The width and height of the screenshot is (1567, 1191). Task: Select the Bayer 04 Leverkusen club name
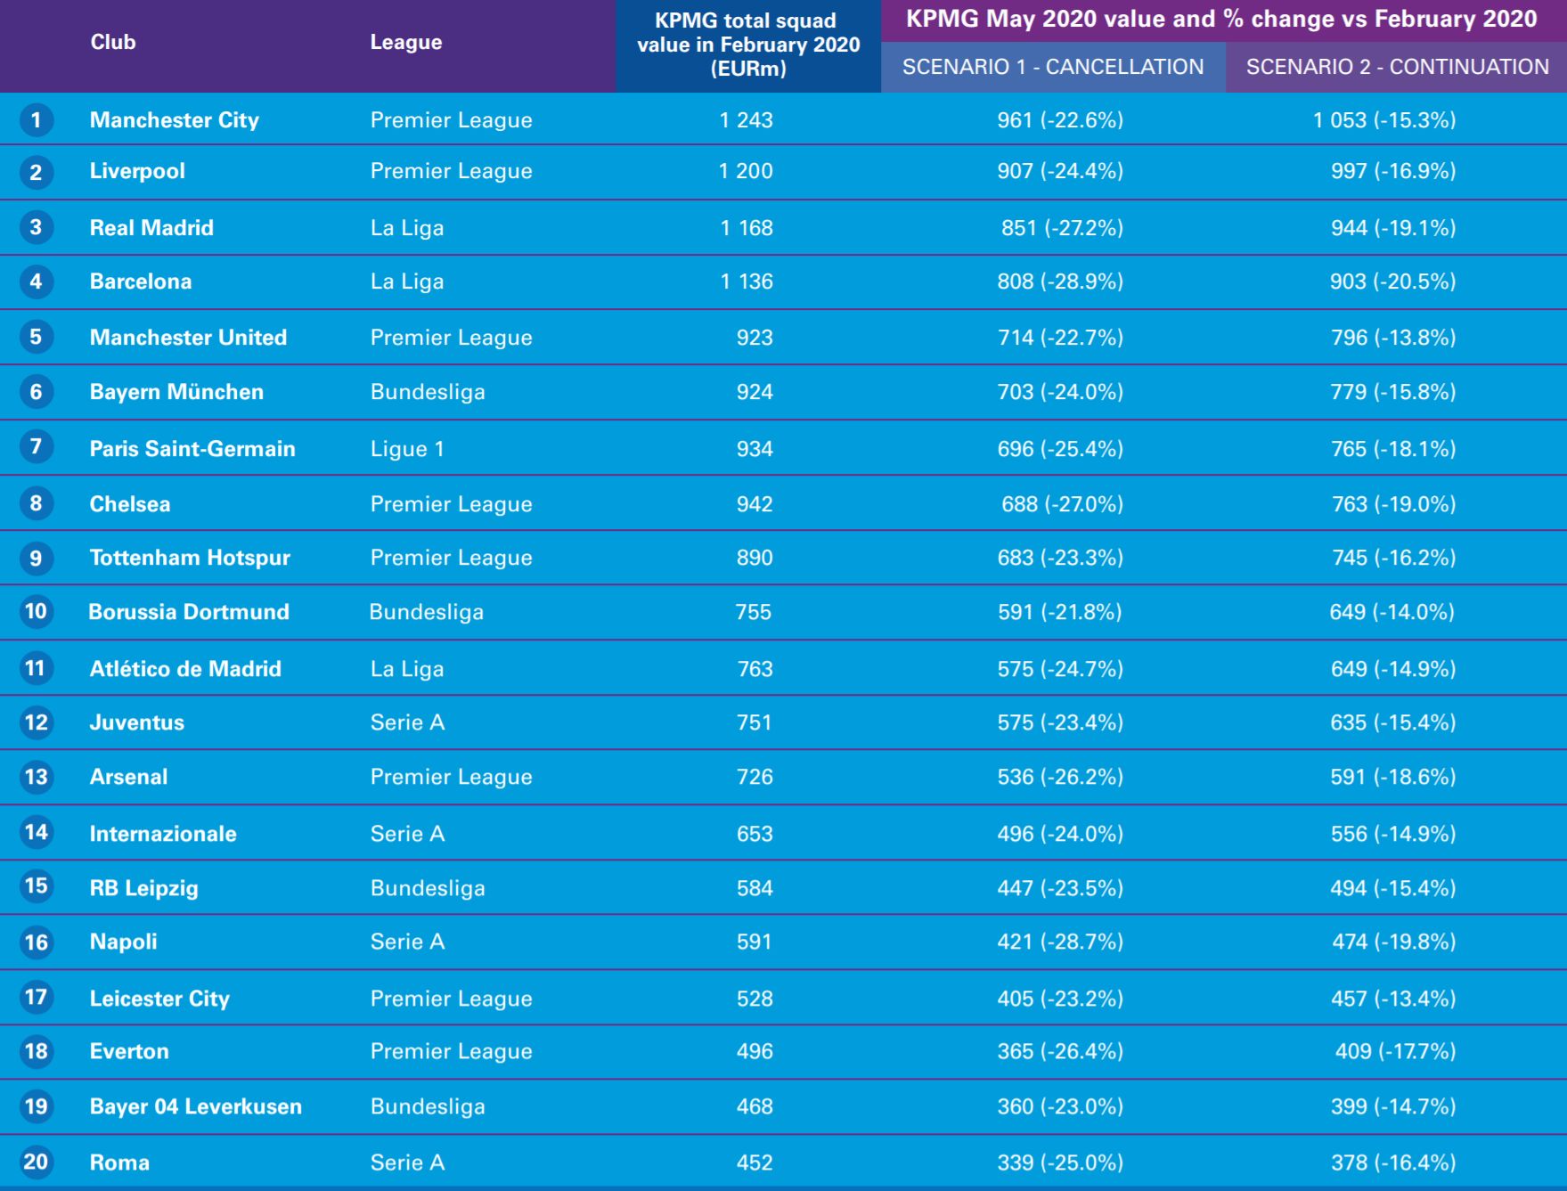[x=196, y=1106]
